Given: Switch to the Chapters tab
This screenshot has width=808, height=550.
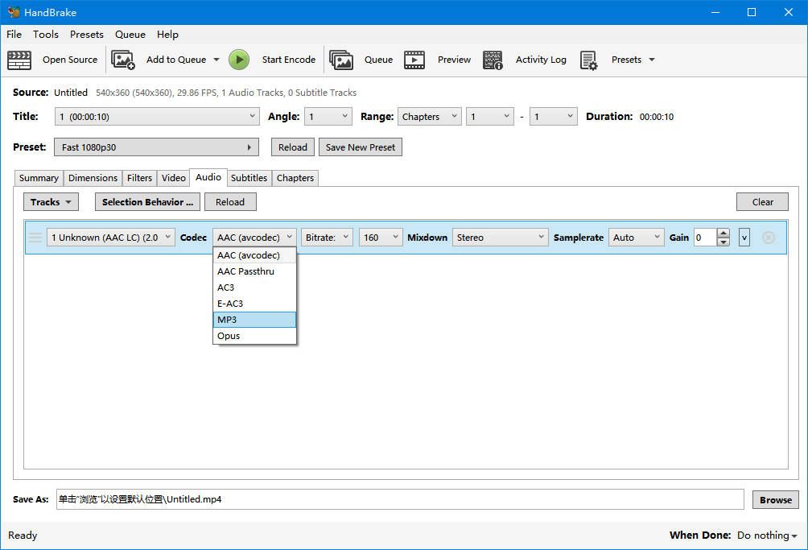Looking at the screenshot, I should pos(295,178).
